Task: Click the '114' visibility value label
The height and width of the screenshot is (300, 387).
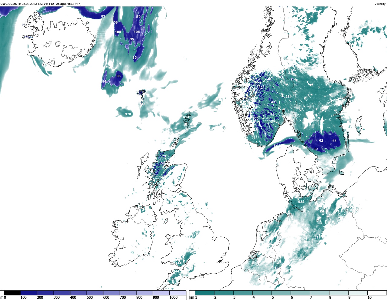Action: coord(293,79)
